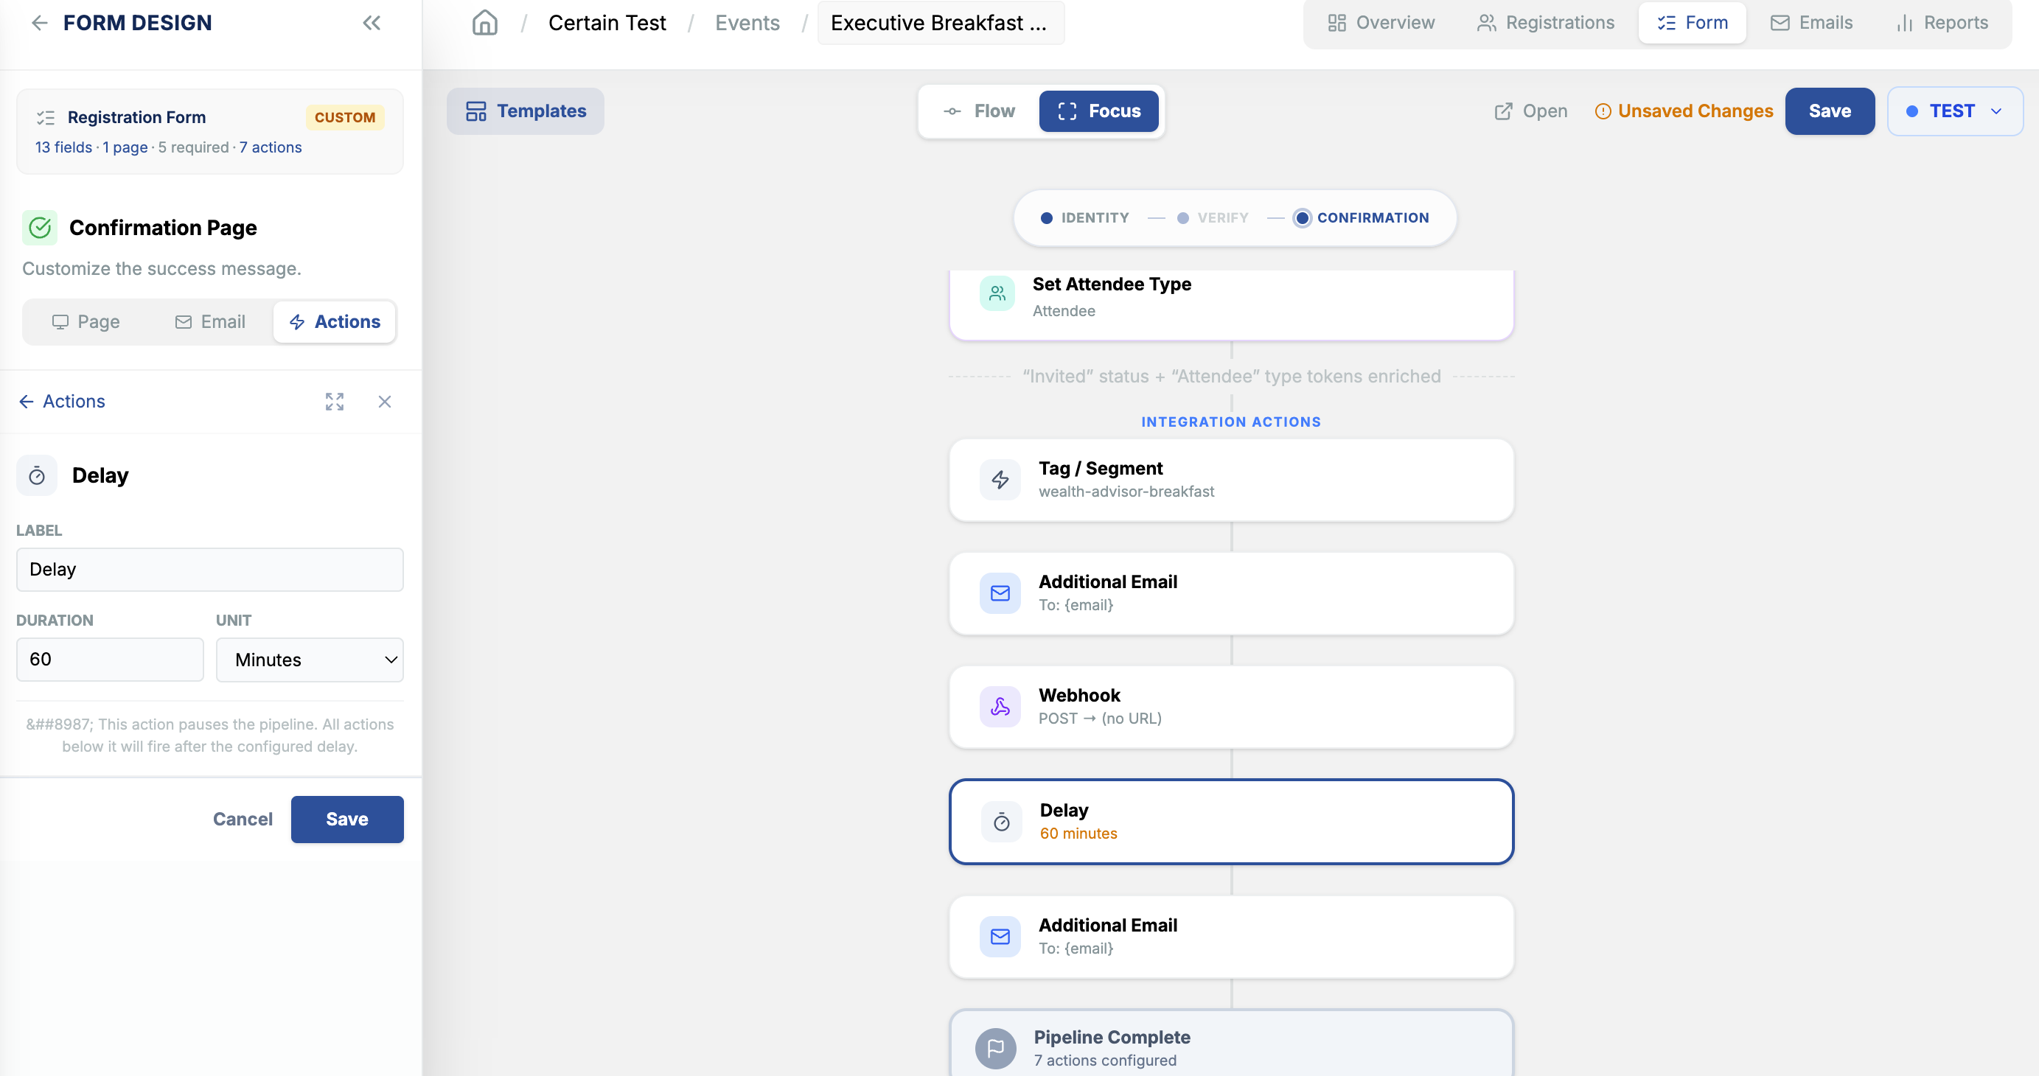Image resolution: width=2039 pixels, height=1076 pixels.
Task: Click the first Additional Email envelope icon
Action: pyautogui.click(x=1000, y=593)
